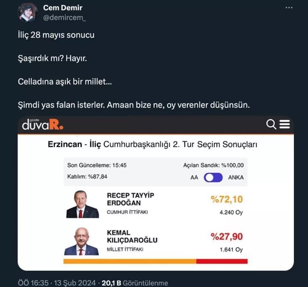The image size is (308, 287).
Task: Click the @demircem_ handle
Action: [x=65, y=17]
